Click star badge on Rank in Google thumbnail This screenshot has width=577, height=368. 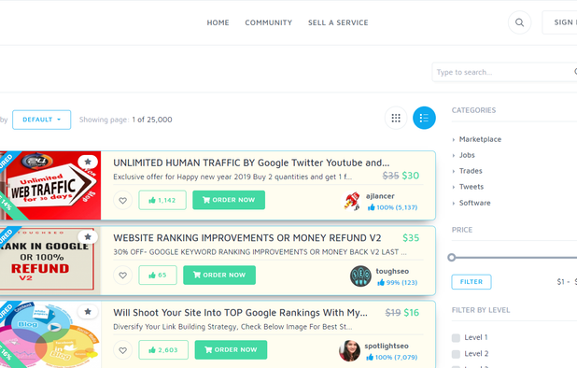click(88, 236)
